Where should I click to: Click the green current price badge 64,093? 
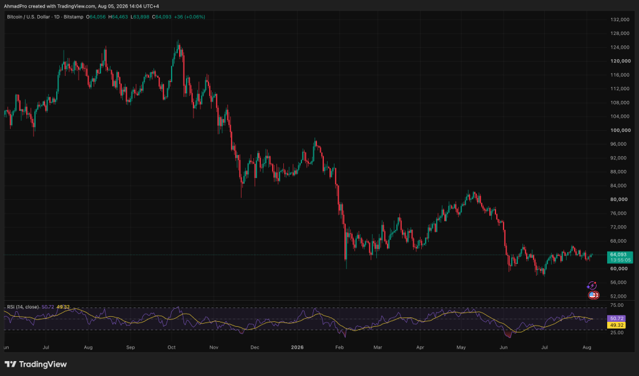620,257
